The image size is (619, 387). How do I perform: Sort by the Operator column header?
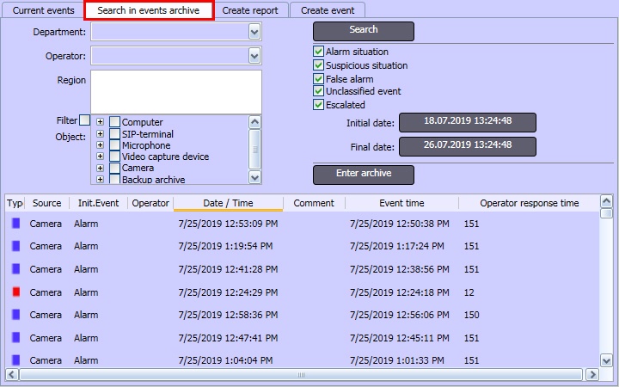(150, 203)
